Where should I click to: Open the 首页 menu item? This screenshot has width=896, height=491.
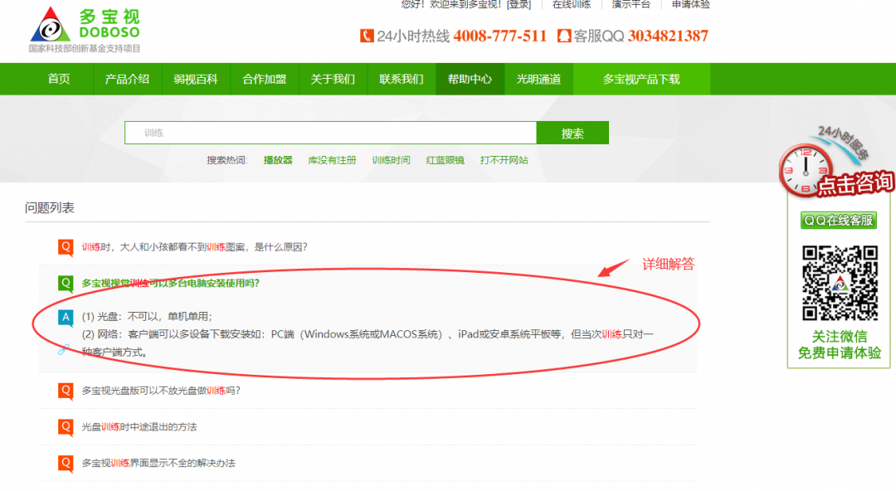(59, 79)
